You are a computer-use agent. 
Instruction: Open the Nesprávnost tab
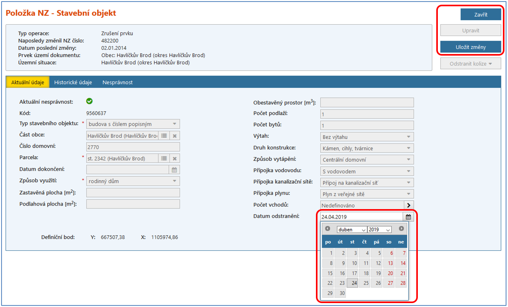117,82
